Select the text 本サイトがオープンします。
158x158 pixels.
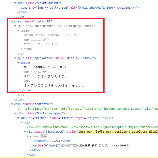pyautogui.click(x=45, y=76)
